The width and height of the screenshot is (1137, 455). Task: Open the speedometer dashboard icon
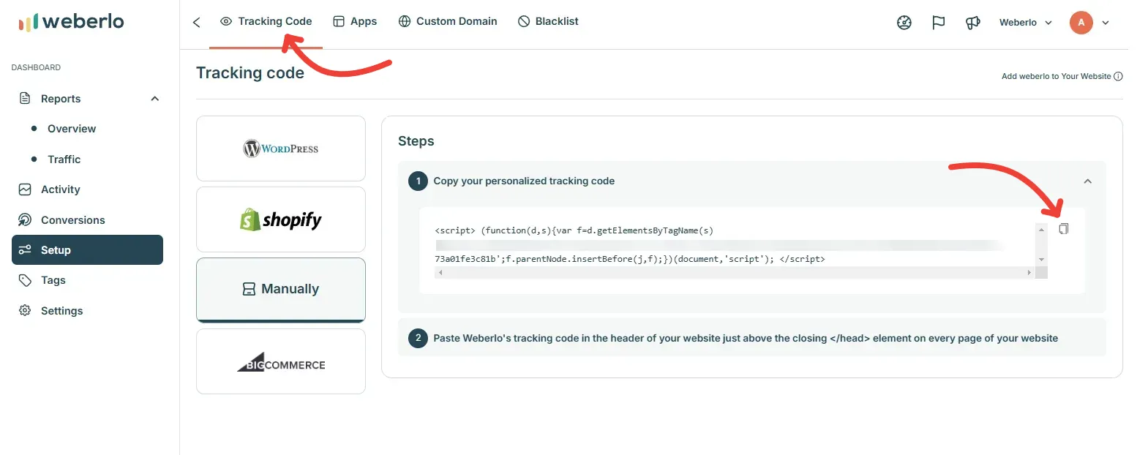coord(904,23)
